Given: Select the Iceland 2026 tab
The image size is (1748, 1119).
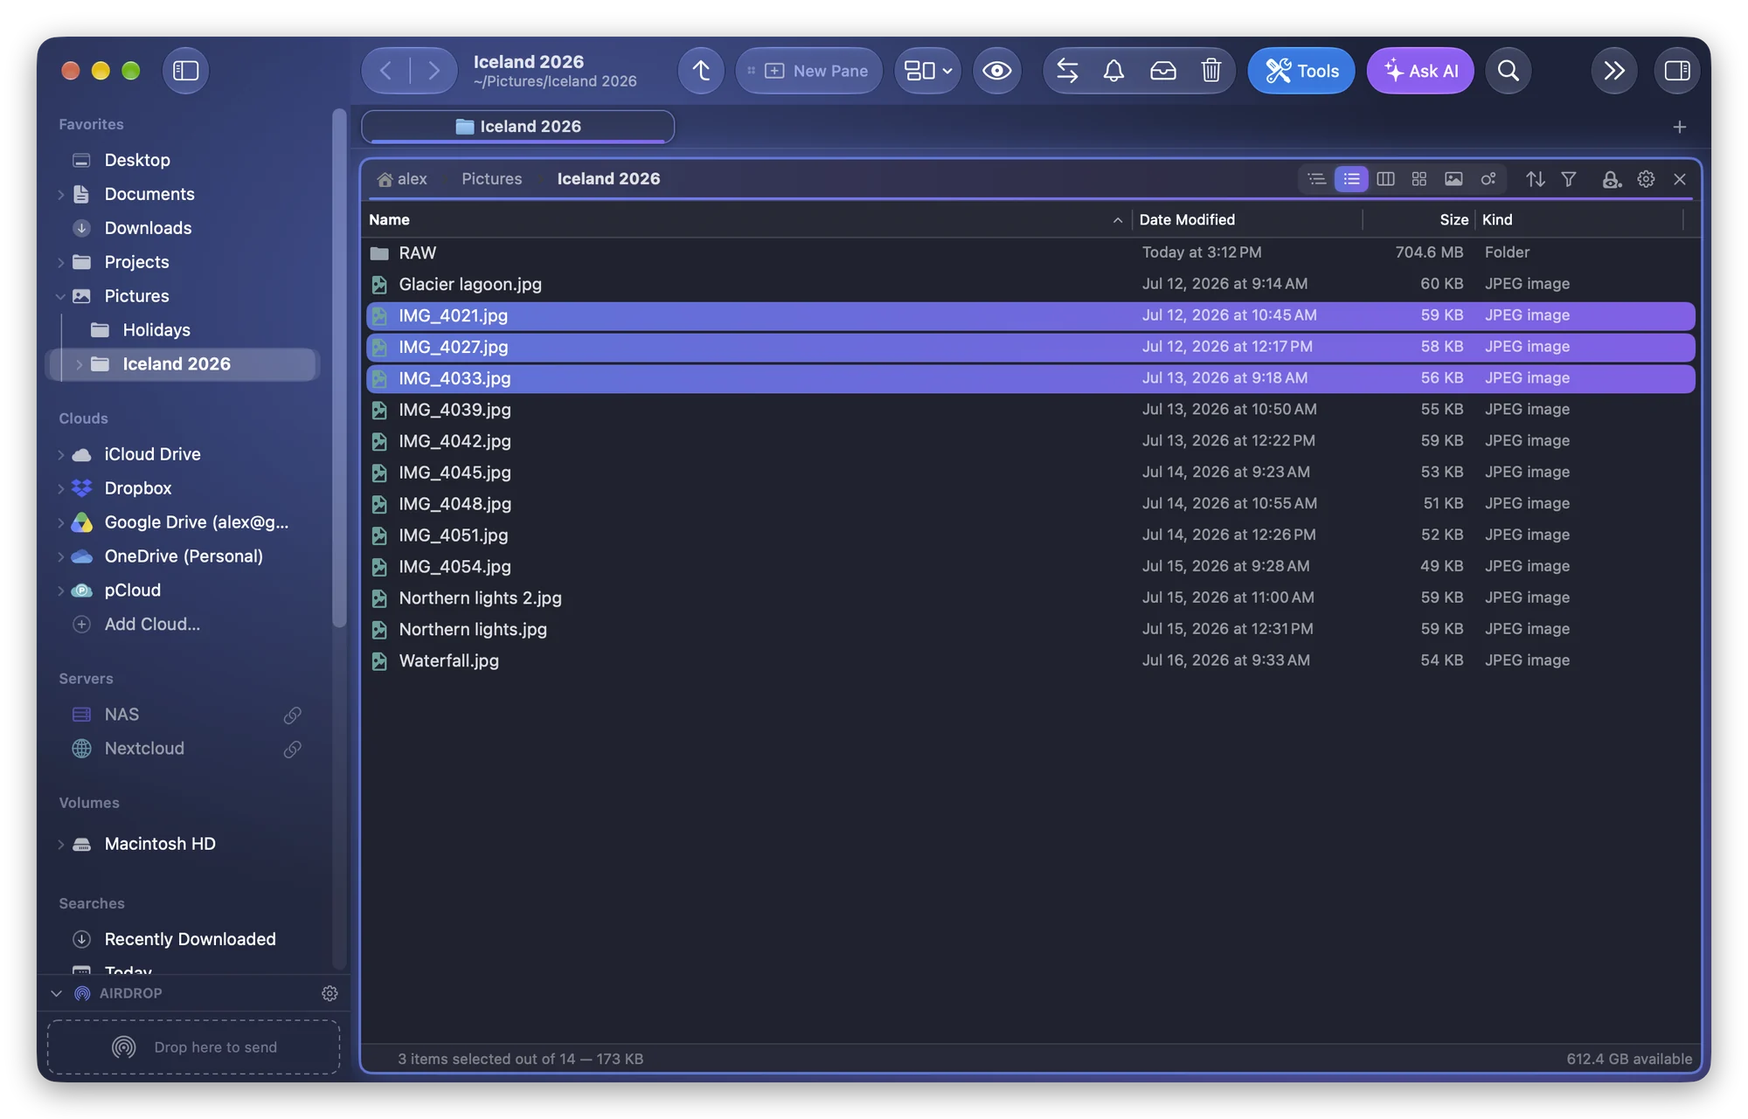Looking at the screenshot, I should pos(517,127).
